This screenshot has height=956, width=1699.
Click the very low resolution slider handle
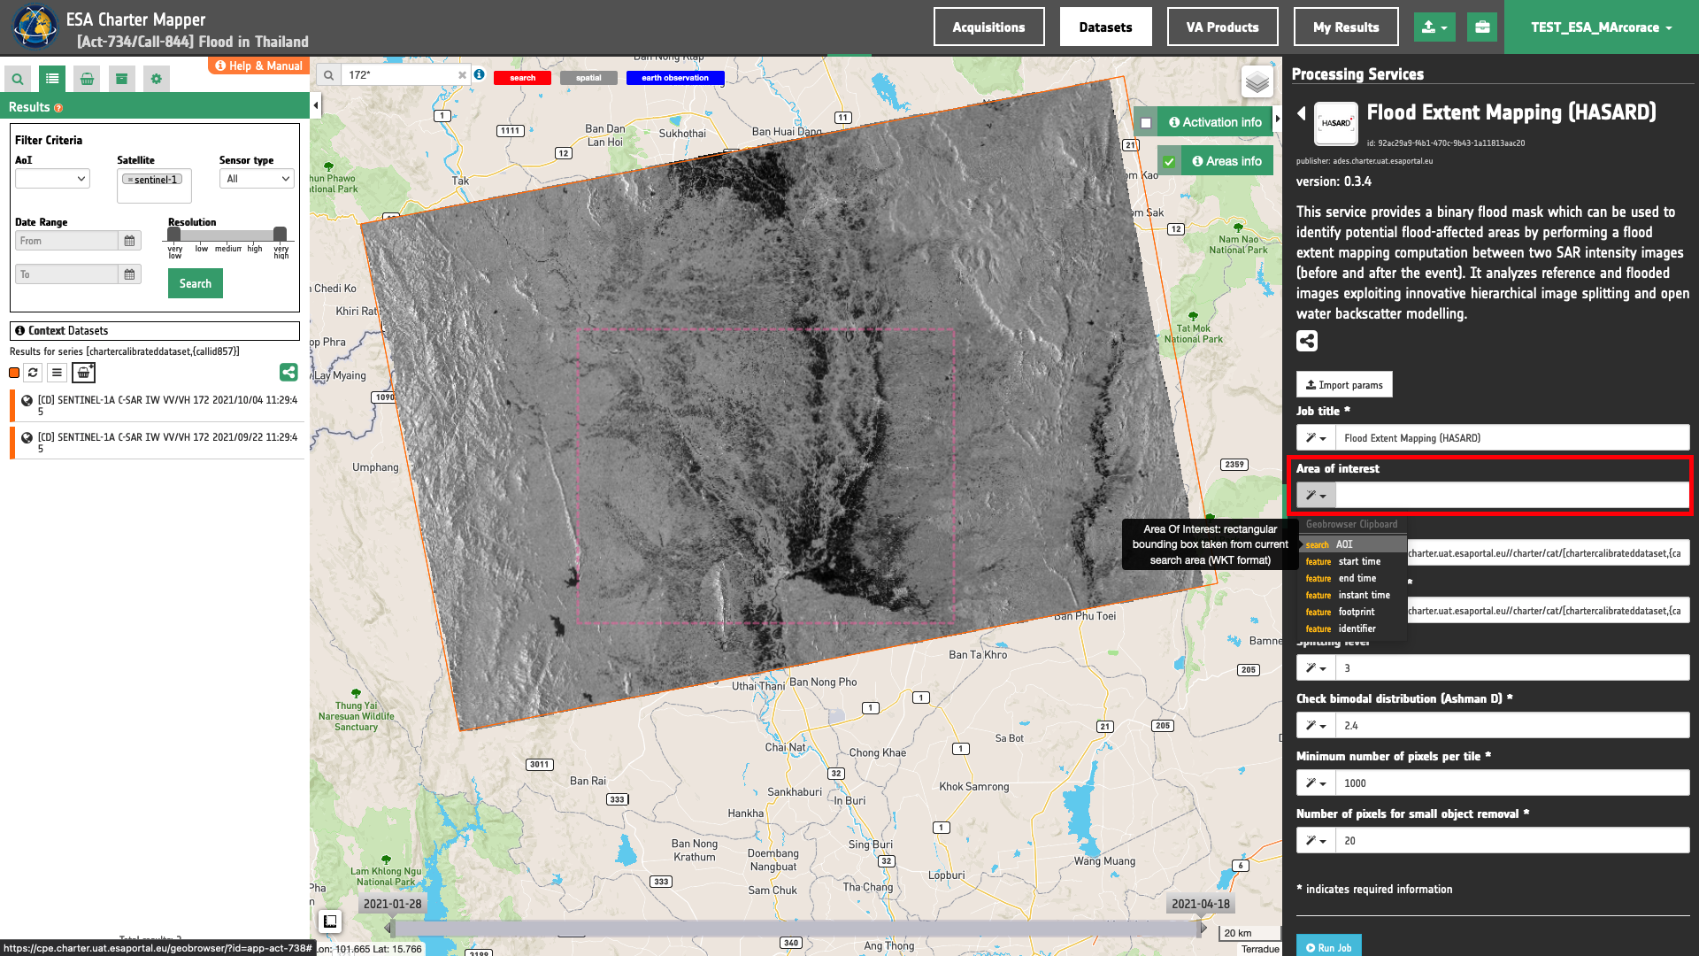click(174, 235)
